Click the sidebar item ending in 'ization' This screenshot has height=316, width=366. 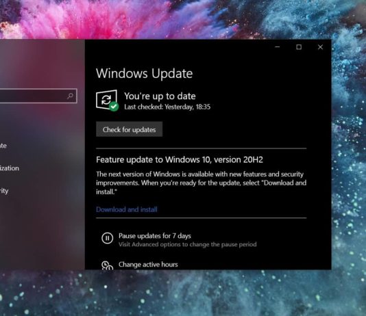point(10,168)
